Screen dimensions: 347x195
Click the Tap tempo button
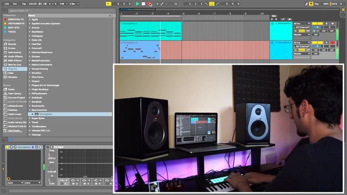click(x=24, y=4)
